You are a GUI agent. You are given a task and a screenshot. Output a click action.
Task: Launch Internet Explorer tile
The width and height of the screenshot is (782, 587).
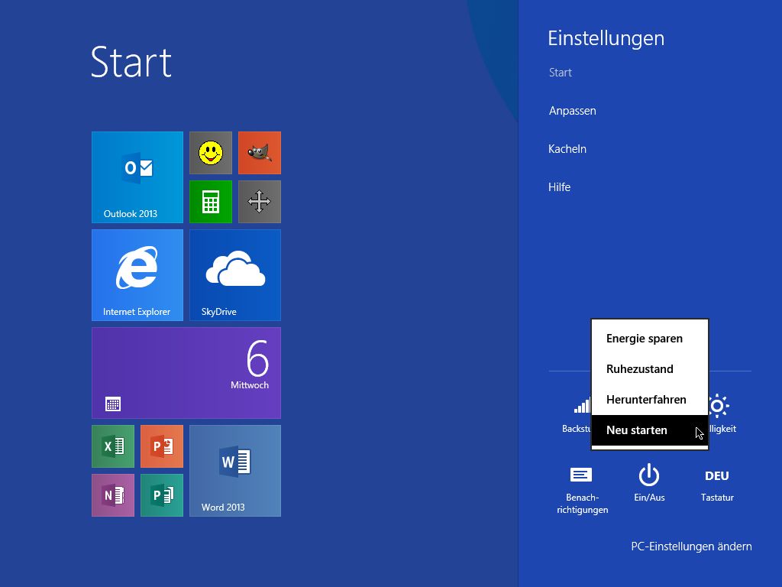coord(137,275)
